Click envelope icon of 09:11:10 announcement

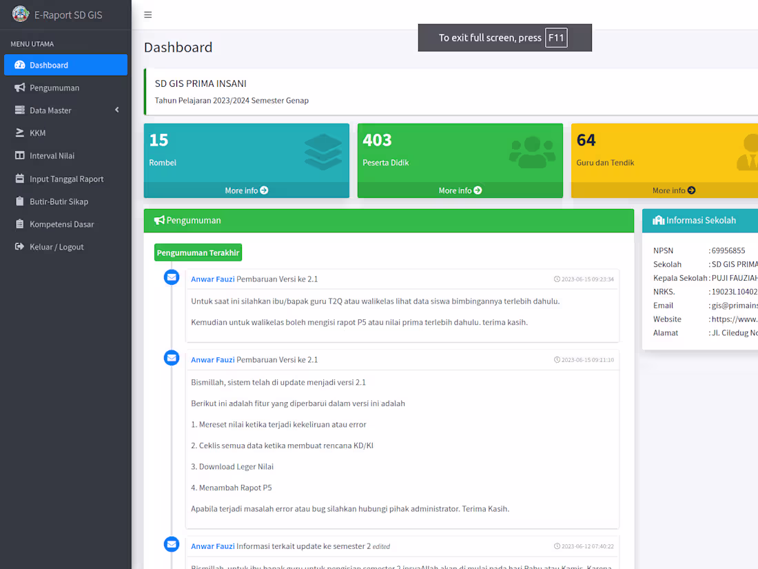tap(172, 358)
